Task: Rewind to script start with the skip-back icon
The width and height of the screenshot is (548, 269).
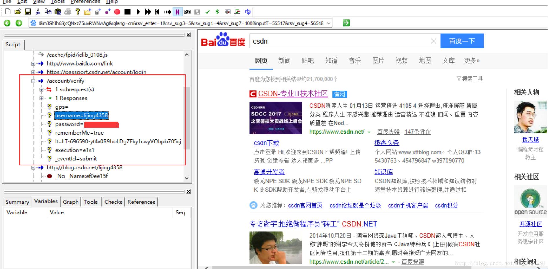Action: [x=157, y=12]
